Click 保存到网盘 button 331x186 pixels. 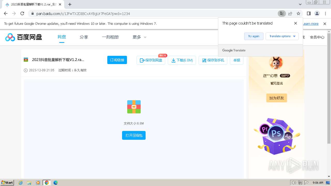click(x=151, y=60)
